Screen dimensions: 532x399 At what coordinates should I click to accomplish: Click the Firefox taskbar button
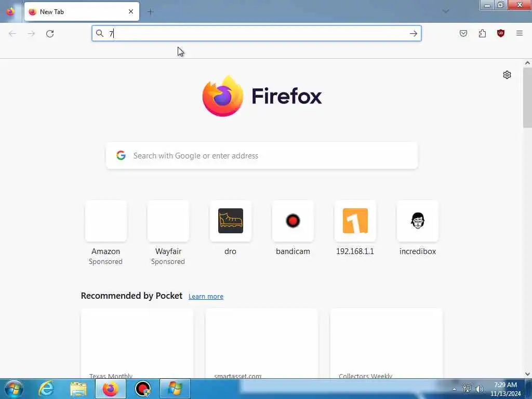coord(111,389)
